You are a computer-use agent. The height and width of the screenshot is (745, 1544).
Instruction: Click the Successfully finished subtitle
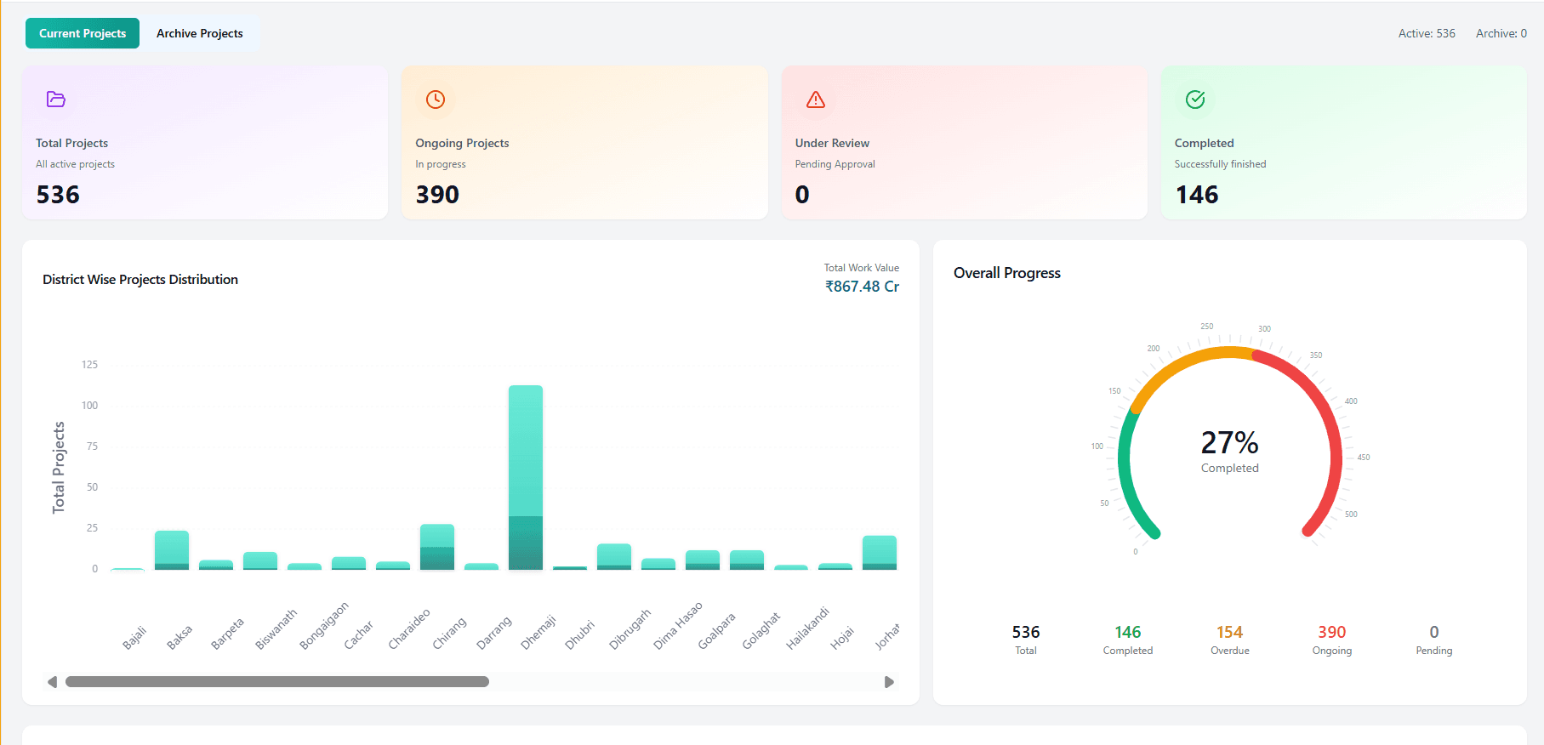pyautogui.click(x=1220, y=164)
